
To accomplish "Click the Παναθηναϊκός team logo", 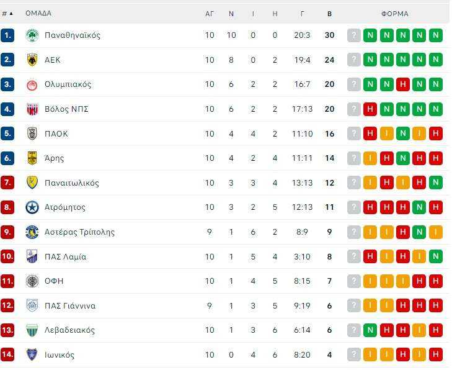I will 32,35.
